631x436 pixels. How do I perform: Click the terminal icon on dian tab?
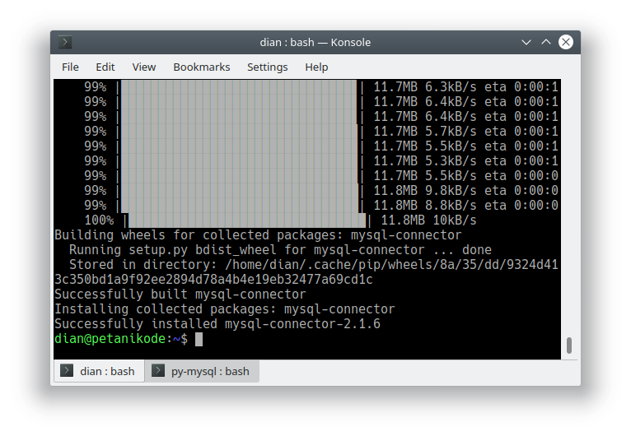coord(67,371)
